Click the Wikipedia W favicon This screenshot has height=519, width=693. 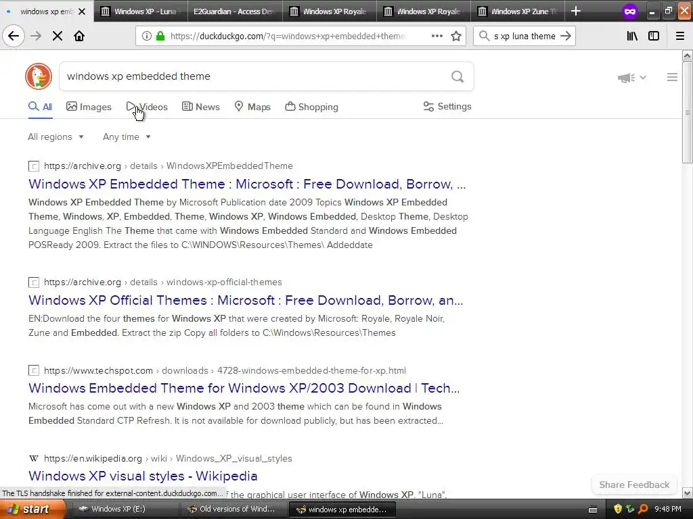point(34,459)
